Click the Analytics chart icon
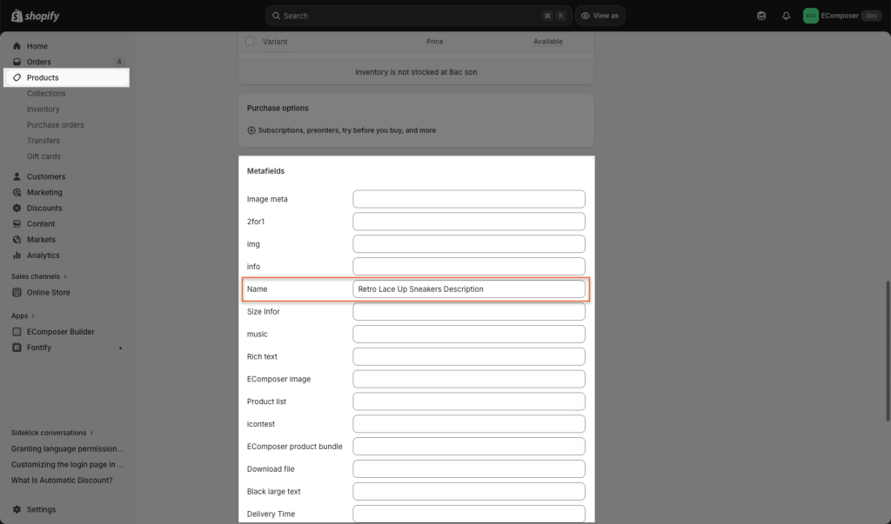The image size is (891, 524). [17, 255]
